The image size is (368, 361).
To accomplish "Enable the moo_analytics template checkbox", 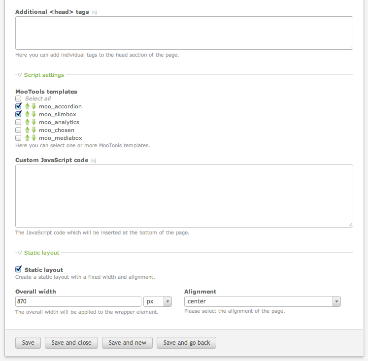I will tap(18, 122).
